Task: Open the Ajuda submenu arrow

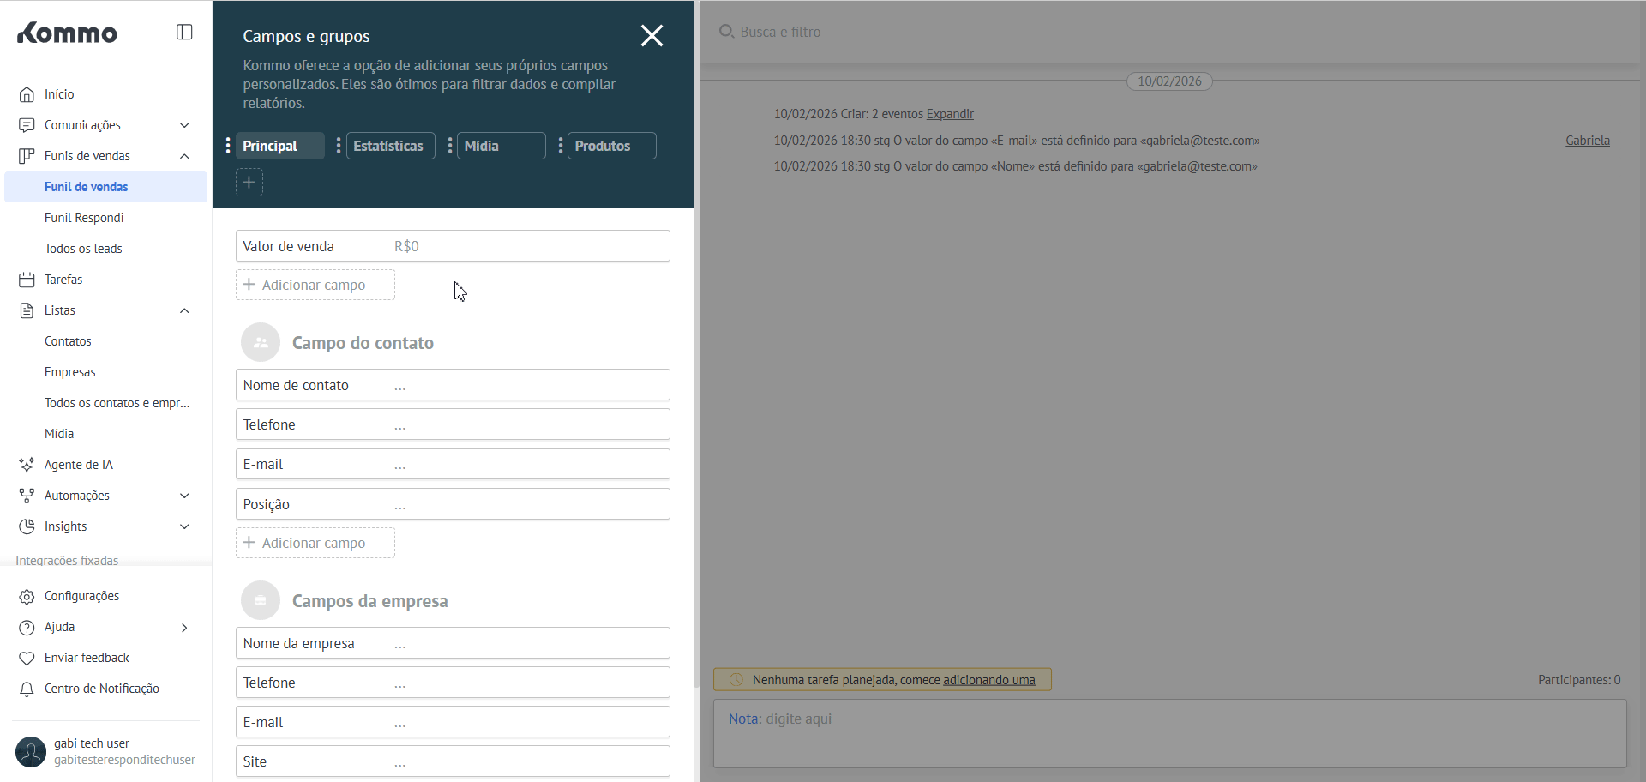Action: (184, 628)
